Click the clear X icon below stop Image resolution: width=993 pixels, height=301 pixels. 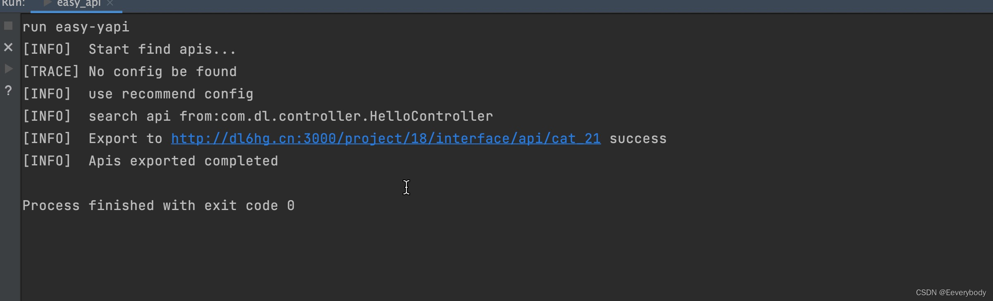click(8, 47)
